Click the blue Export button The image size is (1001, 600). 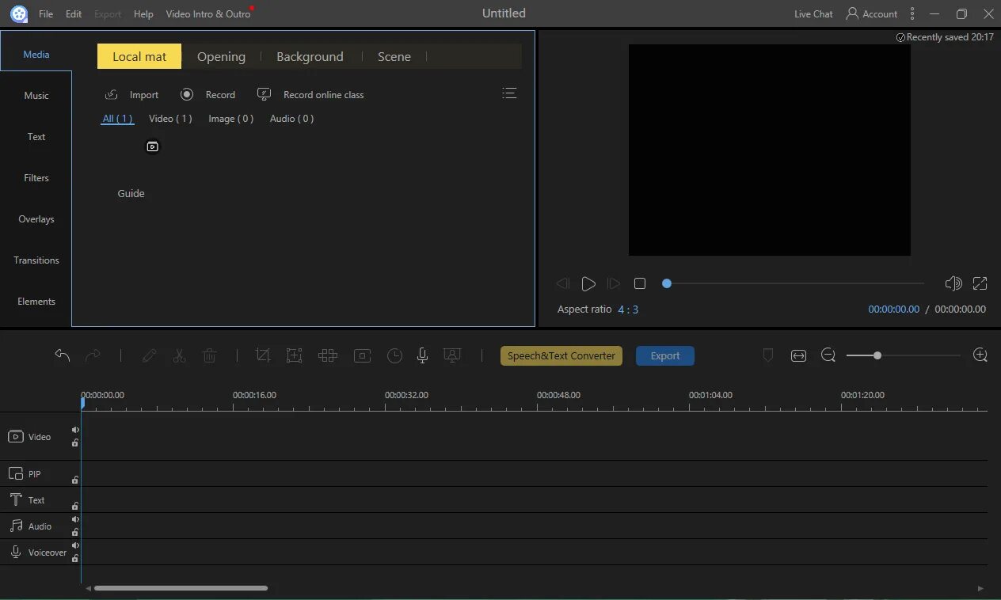pyautogui.click(x=665, y=356)
